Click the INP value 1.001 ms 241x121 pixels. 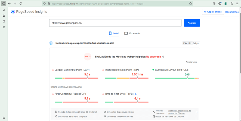tap(137, 75)
